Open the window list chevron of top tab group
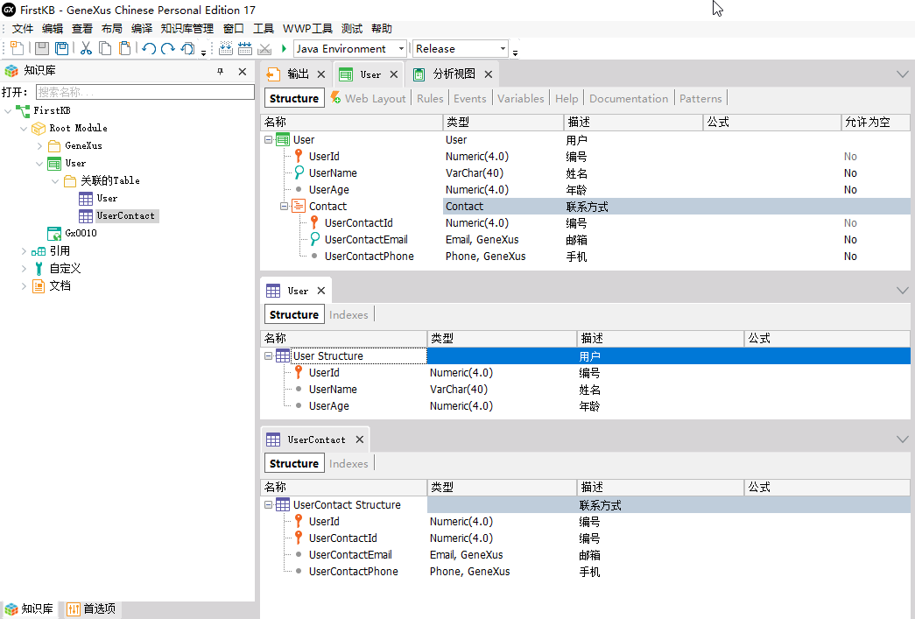915x619 pixels. (x=902, y=74)
